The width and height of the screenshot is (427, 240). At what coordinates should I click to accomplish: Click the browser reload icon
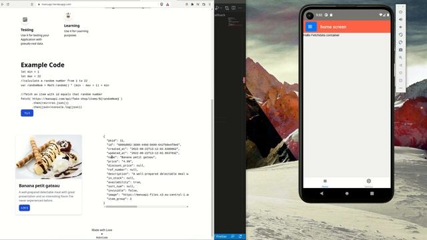click(x=8, y=5)
